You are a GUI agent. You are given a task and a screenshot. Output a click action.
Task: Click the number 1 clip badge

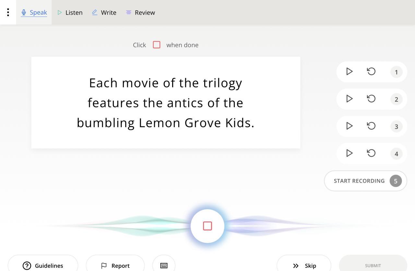click(396, 72)
